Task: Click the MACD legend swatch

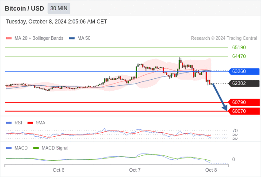Action: [x=9, y=148]
